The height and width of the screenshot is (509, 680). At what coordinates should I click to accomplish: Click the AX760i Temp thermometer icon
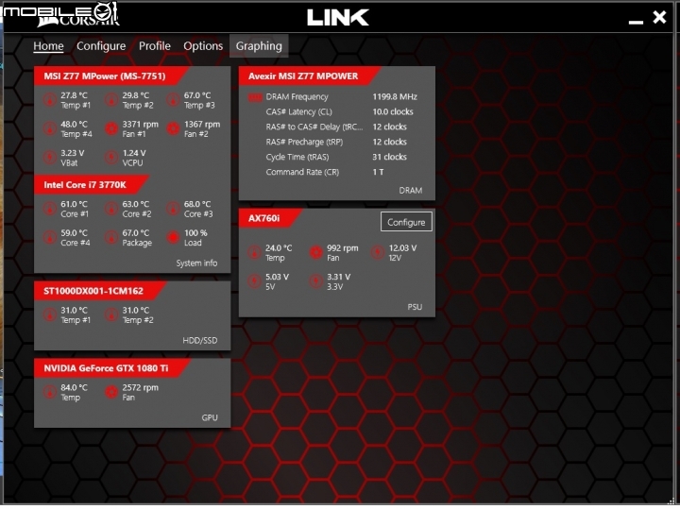coord(254,253)
